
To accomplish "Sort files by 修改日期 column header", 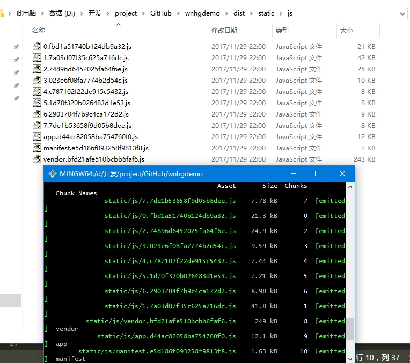I will point(224,31).
